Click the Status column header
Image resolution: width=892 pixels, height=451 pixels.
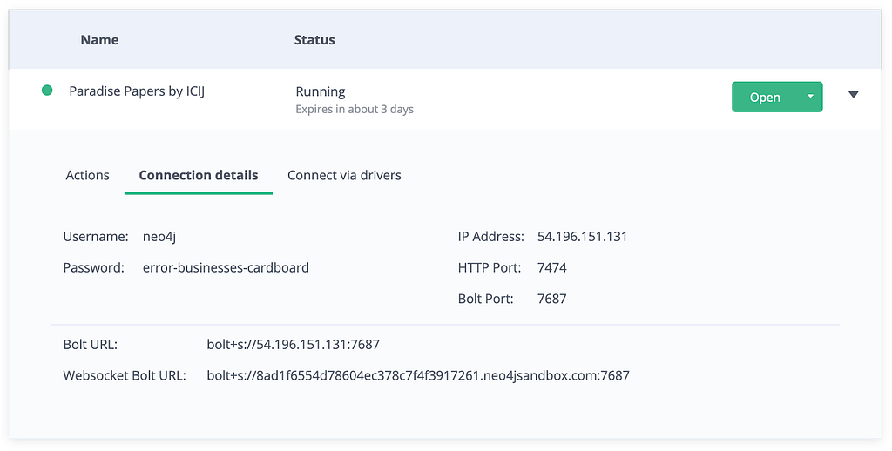[314, 39]
